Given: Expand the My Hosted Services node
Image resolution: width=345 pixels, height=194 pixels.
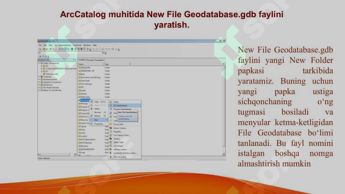Looking at the screenshot, I should pos(39,87).
